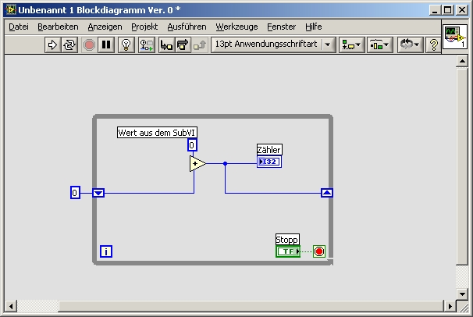Click the VI icon in top-right corner

pyautogui.click(x=455, y=37)
